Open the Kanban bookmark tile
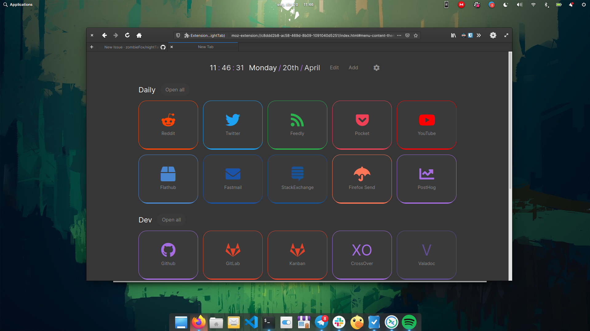 coord(297,255)
